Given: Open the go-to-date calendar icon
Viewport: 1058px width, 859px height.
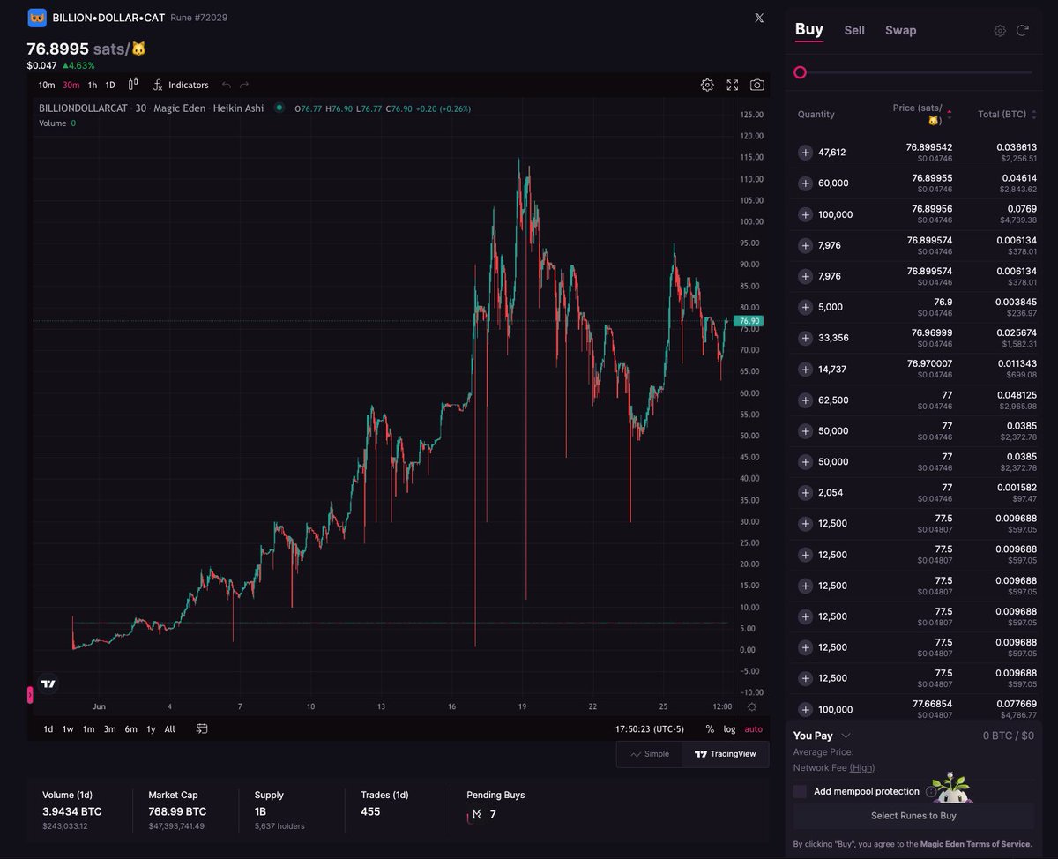Looking at the screenshot, I should coord(202,728).
